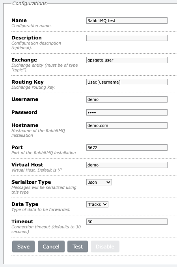The height and width of the screenshot is (267, 177).
Task: Click the Routing Key input field
Action: coord(127,82)
